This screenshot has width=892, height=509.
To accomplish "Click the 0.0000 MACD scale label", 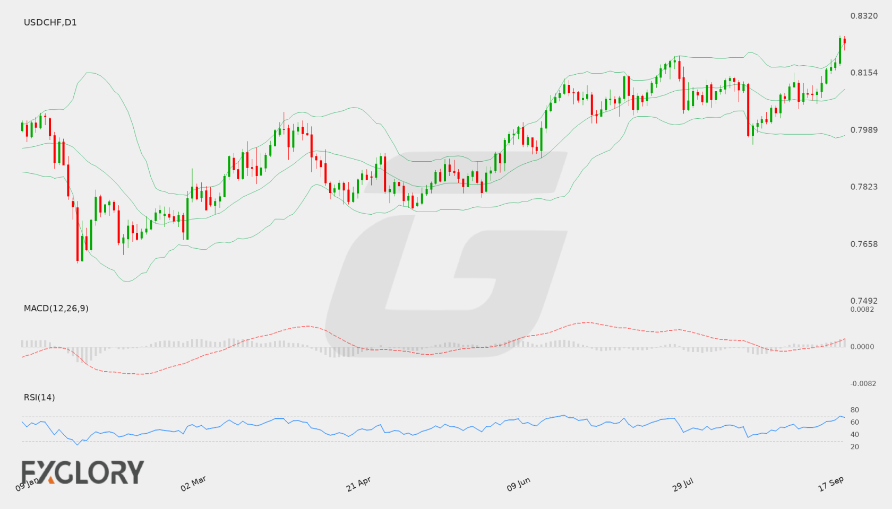I will 862,346.
